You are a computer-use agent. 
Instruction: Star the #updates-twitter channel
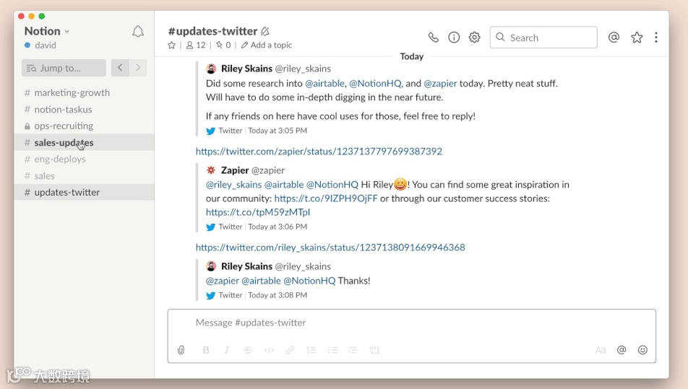tap(171, 45)
